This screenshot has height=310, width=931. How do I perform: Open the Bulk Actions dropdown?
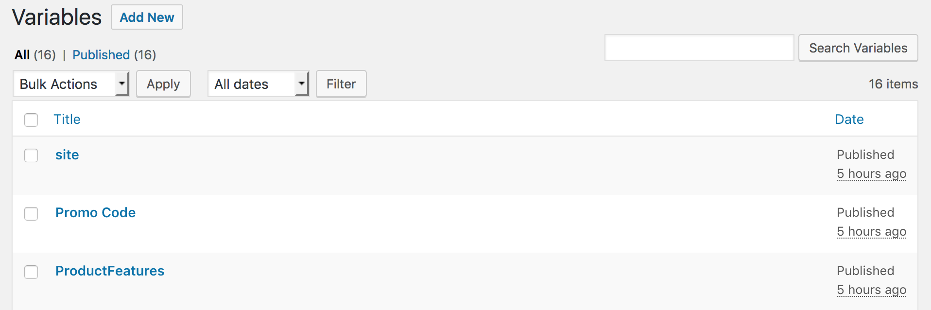(71, 84)
